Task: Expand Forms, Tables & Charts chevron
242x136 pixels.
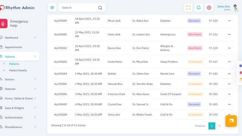Action: coord(35,98)
